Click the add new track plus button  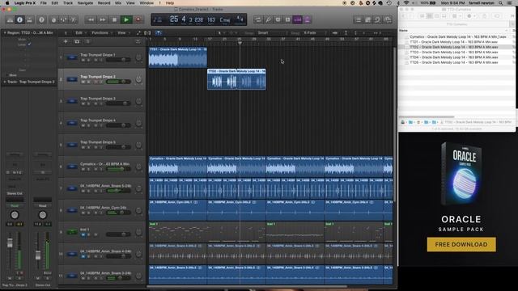[66, 41]
